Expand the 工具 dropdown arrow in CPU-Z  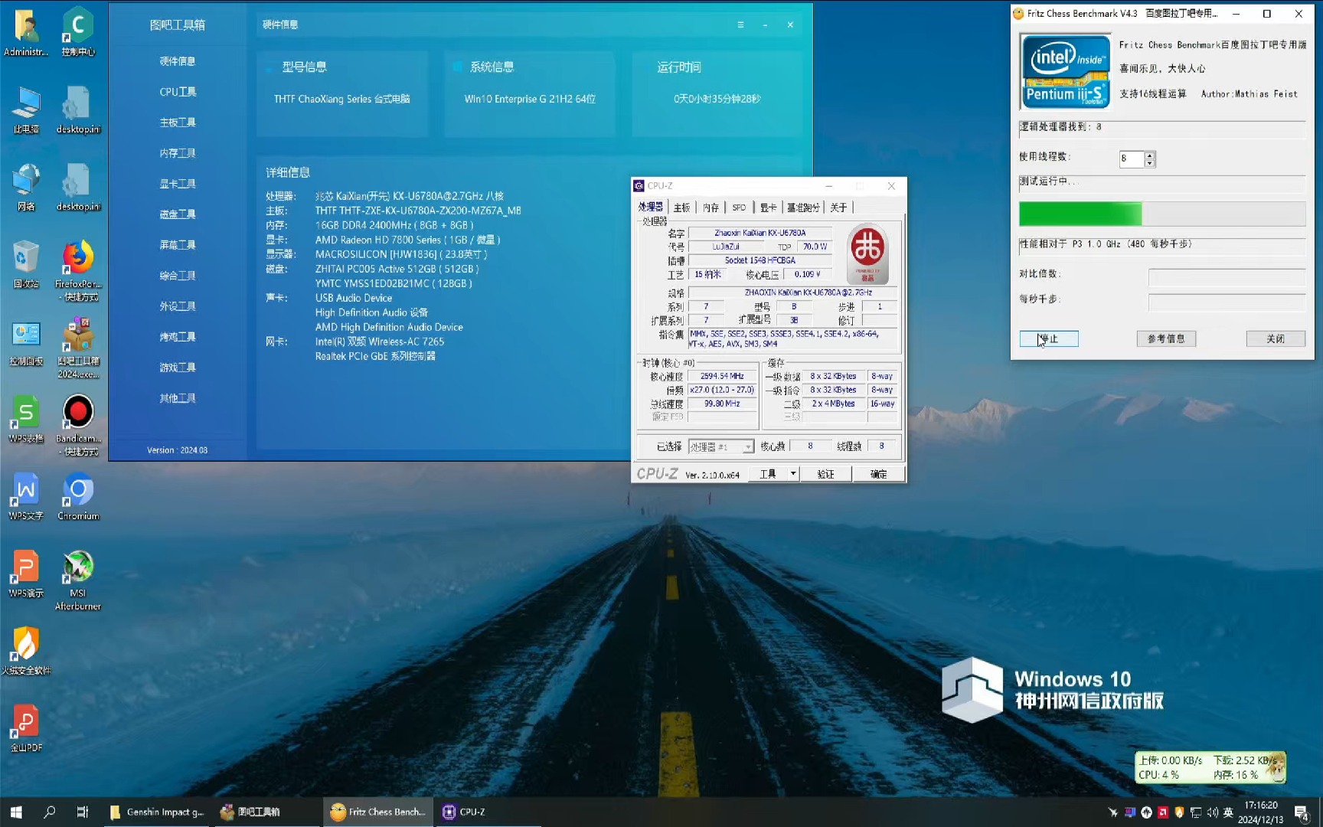point(793,474)
